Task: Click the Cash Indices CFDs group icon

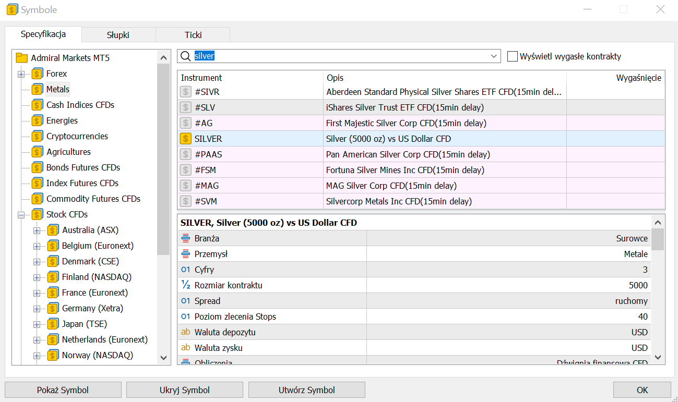Action: [37, 105]
